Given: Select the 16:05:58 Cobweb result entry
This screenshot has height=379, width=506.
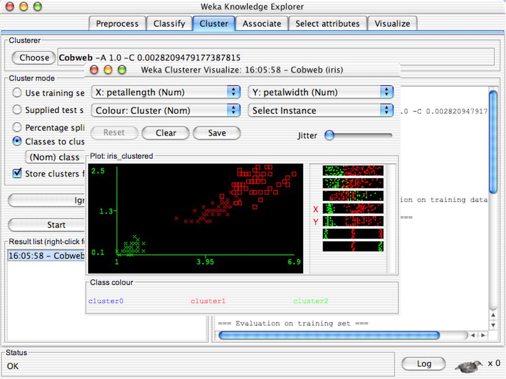Looking at the screenshot, I should tap(46, 256).
